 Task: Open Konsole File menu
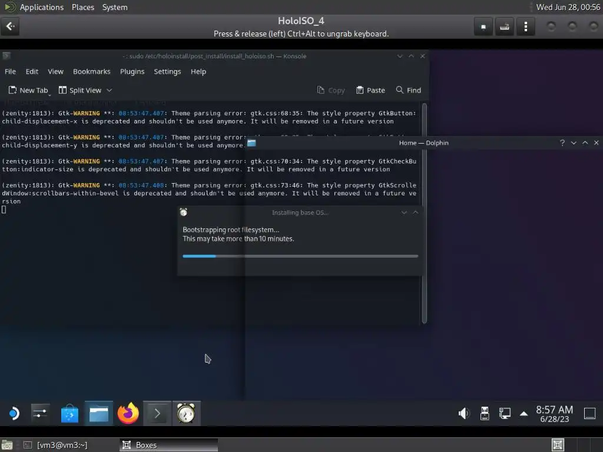10,71
